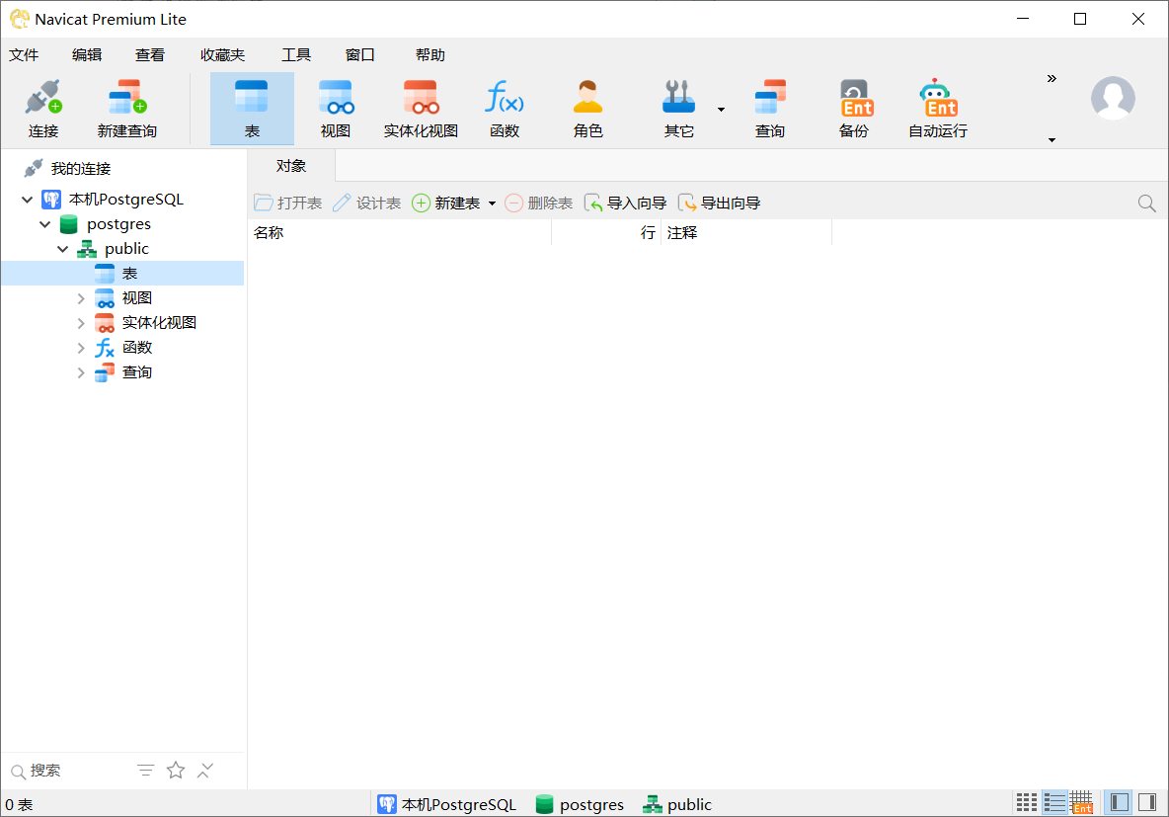The height and width of the screenshot is (817, 1169).
Task: Click the 删除表 button
Action: [538, 203]
